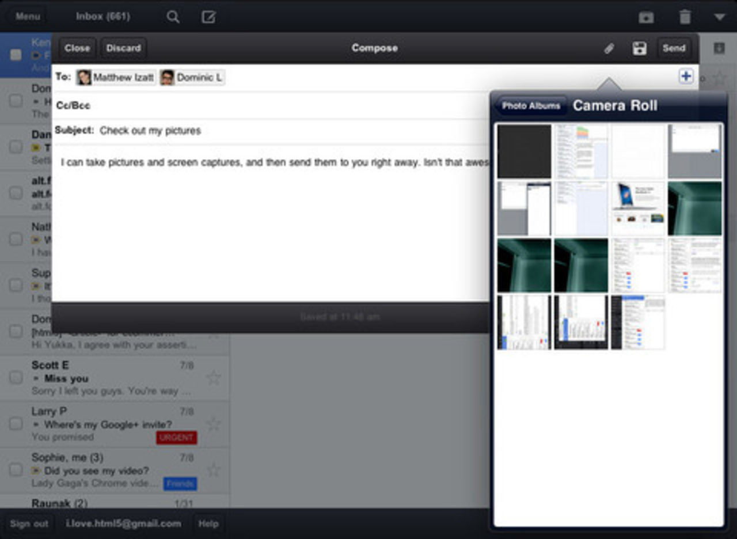Image resolution: width=737 pixels, height=539 pixels.
Task: Click the paperclip attachment icon
Action: (609, 48)
